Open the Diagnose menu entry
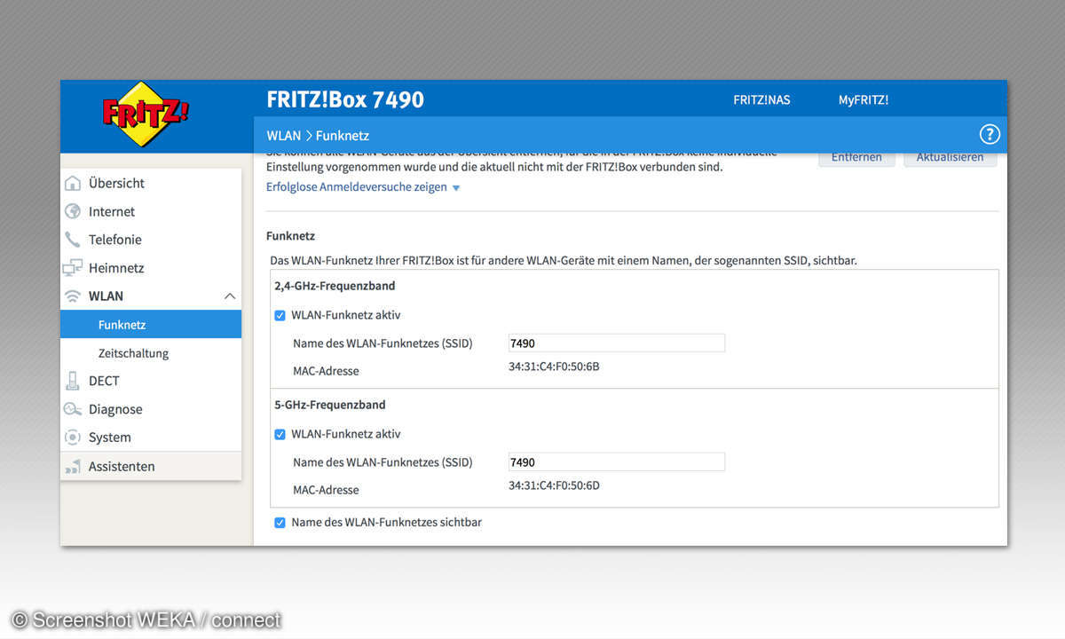The image size is (1065, 639). (x=151, y=409)
